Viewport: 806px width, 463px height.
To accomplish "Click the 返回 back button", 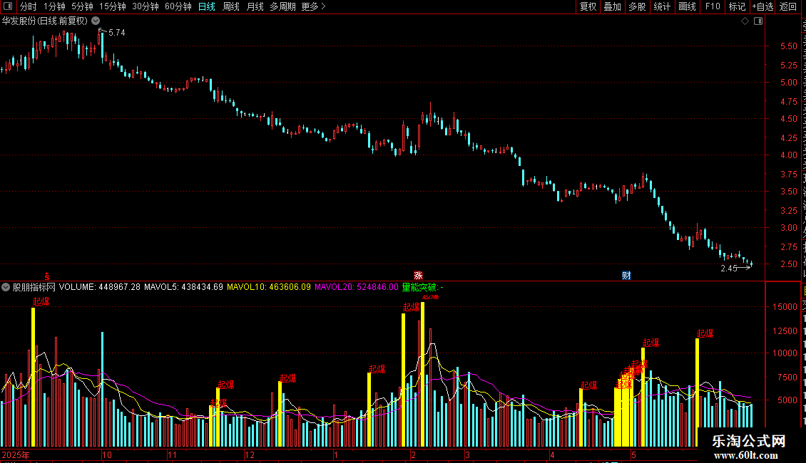I will pyautogui.click(x=788, y=6).
